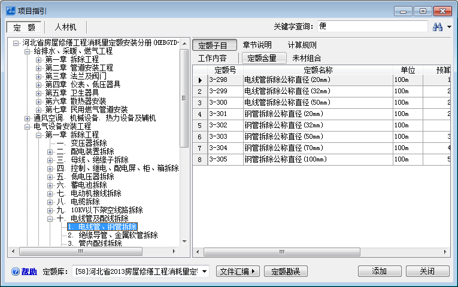458x287 pixels.
Task: Expand 第五章 卫生器具 node
Action: tap(38, 93)
